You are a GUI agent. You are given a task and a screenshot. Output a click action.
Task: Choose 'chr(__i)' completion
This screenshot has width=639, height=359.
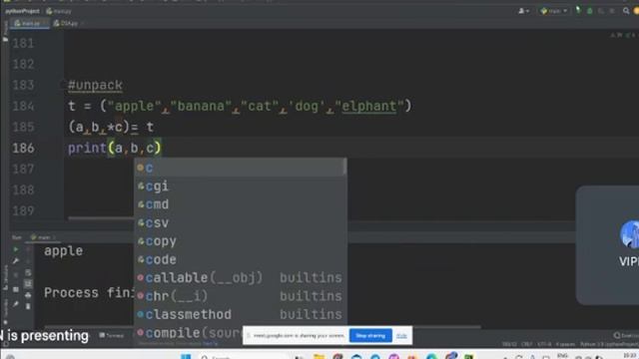click(x=240, y=296)
